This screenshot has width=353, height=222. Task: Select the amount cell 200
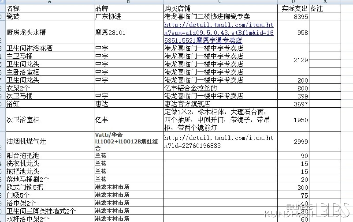point(294,80)
